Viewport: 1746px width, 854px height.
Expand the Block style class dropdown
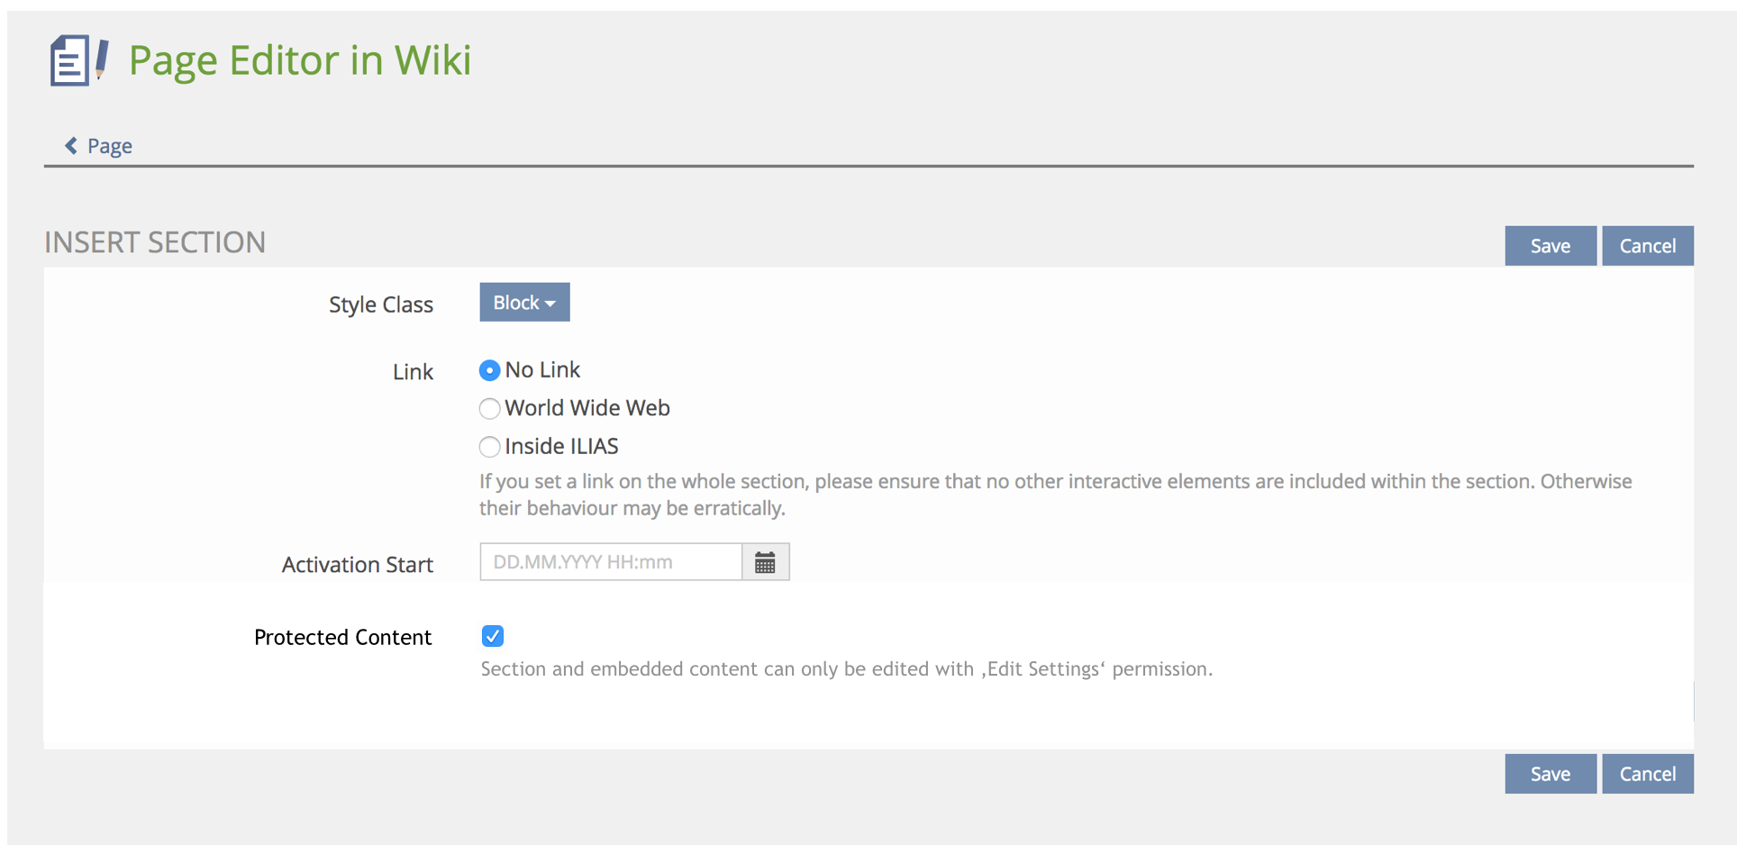point(524,303)
